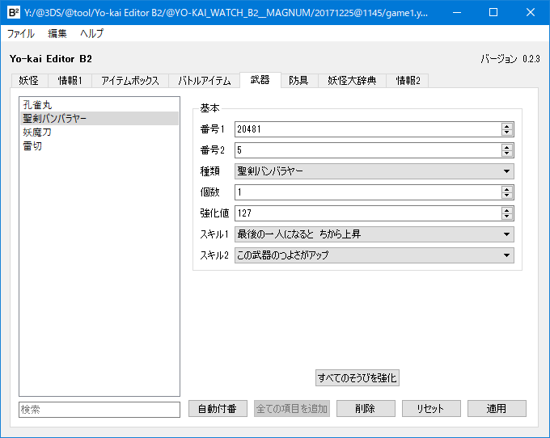Decrease 番号2 with the down arrow
The image size is (550, 438).
click(x=507, y=154)
